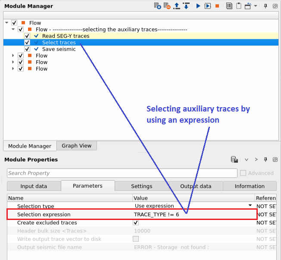The image size is (281, 260).
Task: Toggle the Save seismic module checkbox
Action: 27,49
